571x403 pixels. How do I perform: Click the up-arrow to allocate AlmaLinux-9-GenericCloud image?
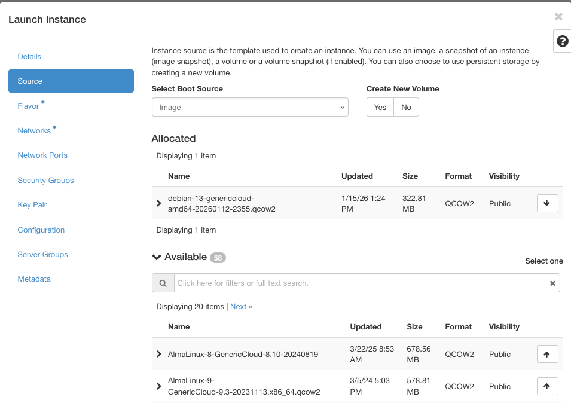click(x=547, y=386)
